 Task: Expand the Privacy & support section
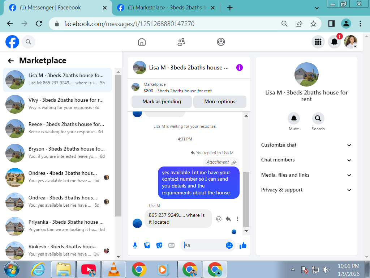306,190
